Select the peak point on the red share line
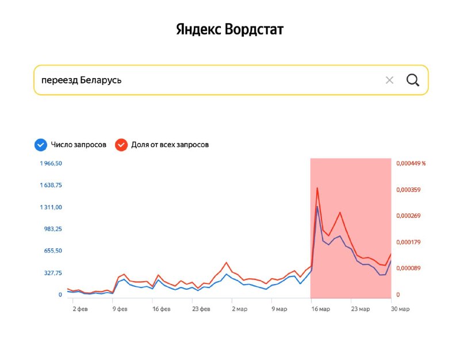This screenshot has width=460, height=349. click(x=317, y=187)
